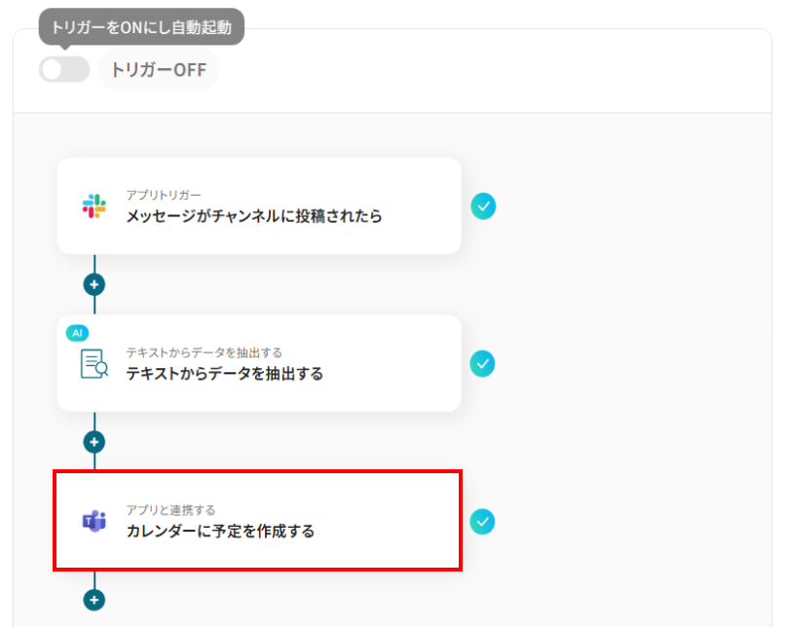Add a step after the Teams calendar step

pyautogui.click(x=94, y=600)
